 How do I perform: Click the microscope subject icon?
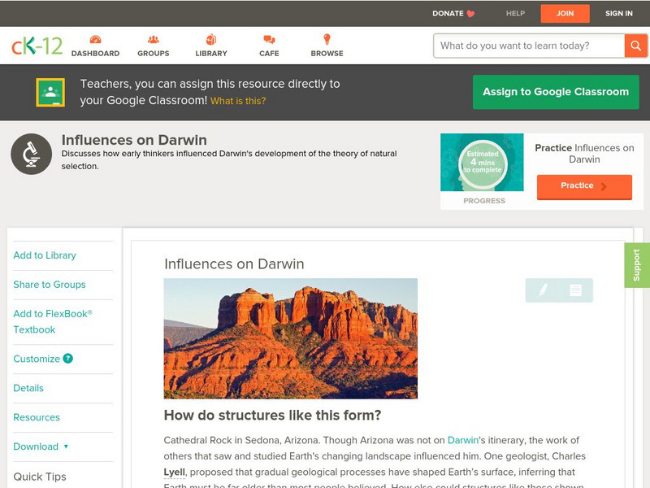pos(31,154)
